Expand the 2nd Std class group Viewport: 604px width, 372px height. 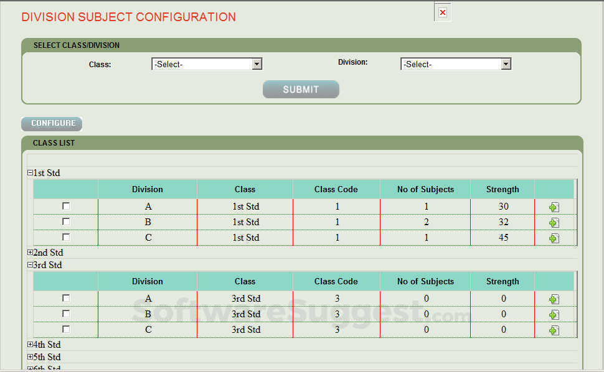[x=29, y=253]
